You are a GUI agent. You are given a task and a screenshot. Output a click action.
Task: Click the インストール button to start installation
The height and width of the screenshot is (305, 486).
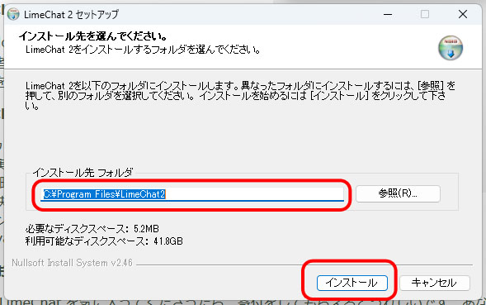[x=352, y=283]
